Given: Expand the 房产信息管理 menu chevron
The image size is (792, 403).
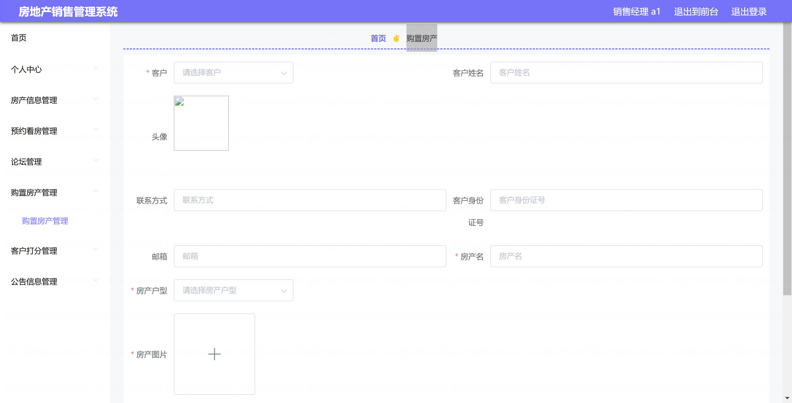Looking at the screenshot, I should point(96,99).
